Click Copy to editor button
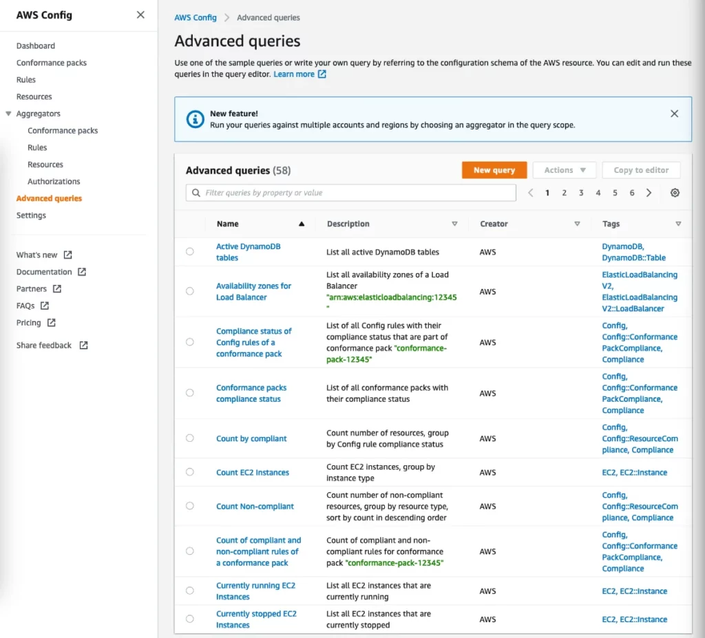 click(641, 171)
